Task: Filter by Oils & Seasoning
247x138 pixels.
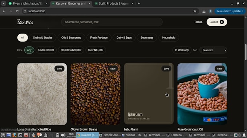Action: coord(71,38)
